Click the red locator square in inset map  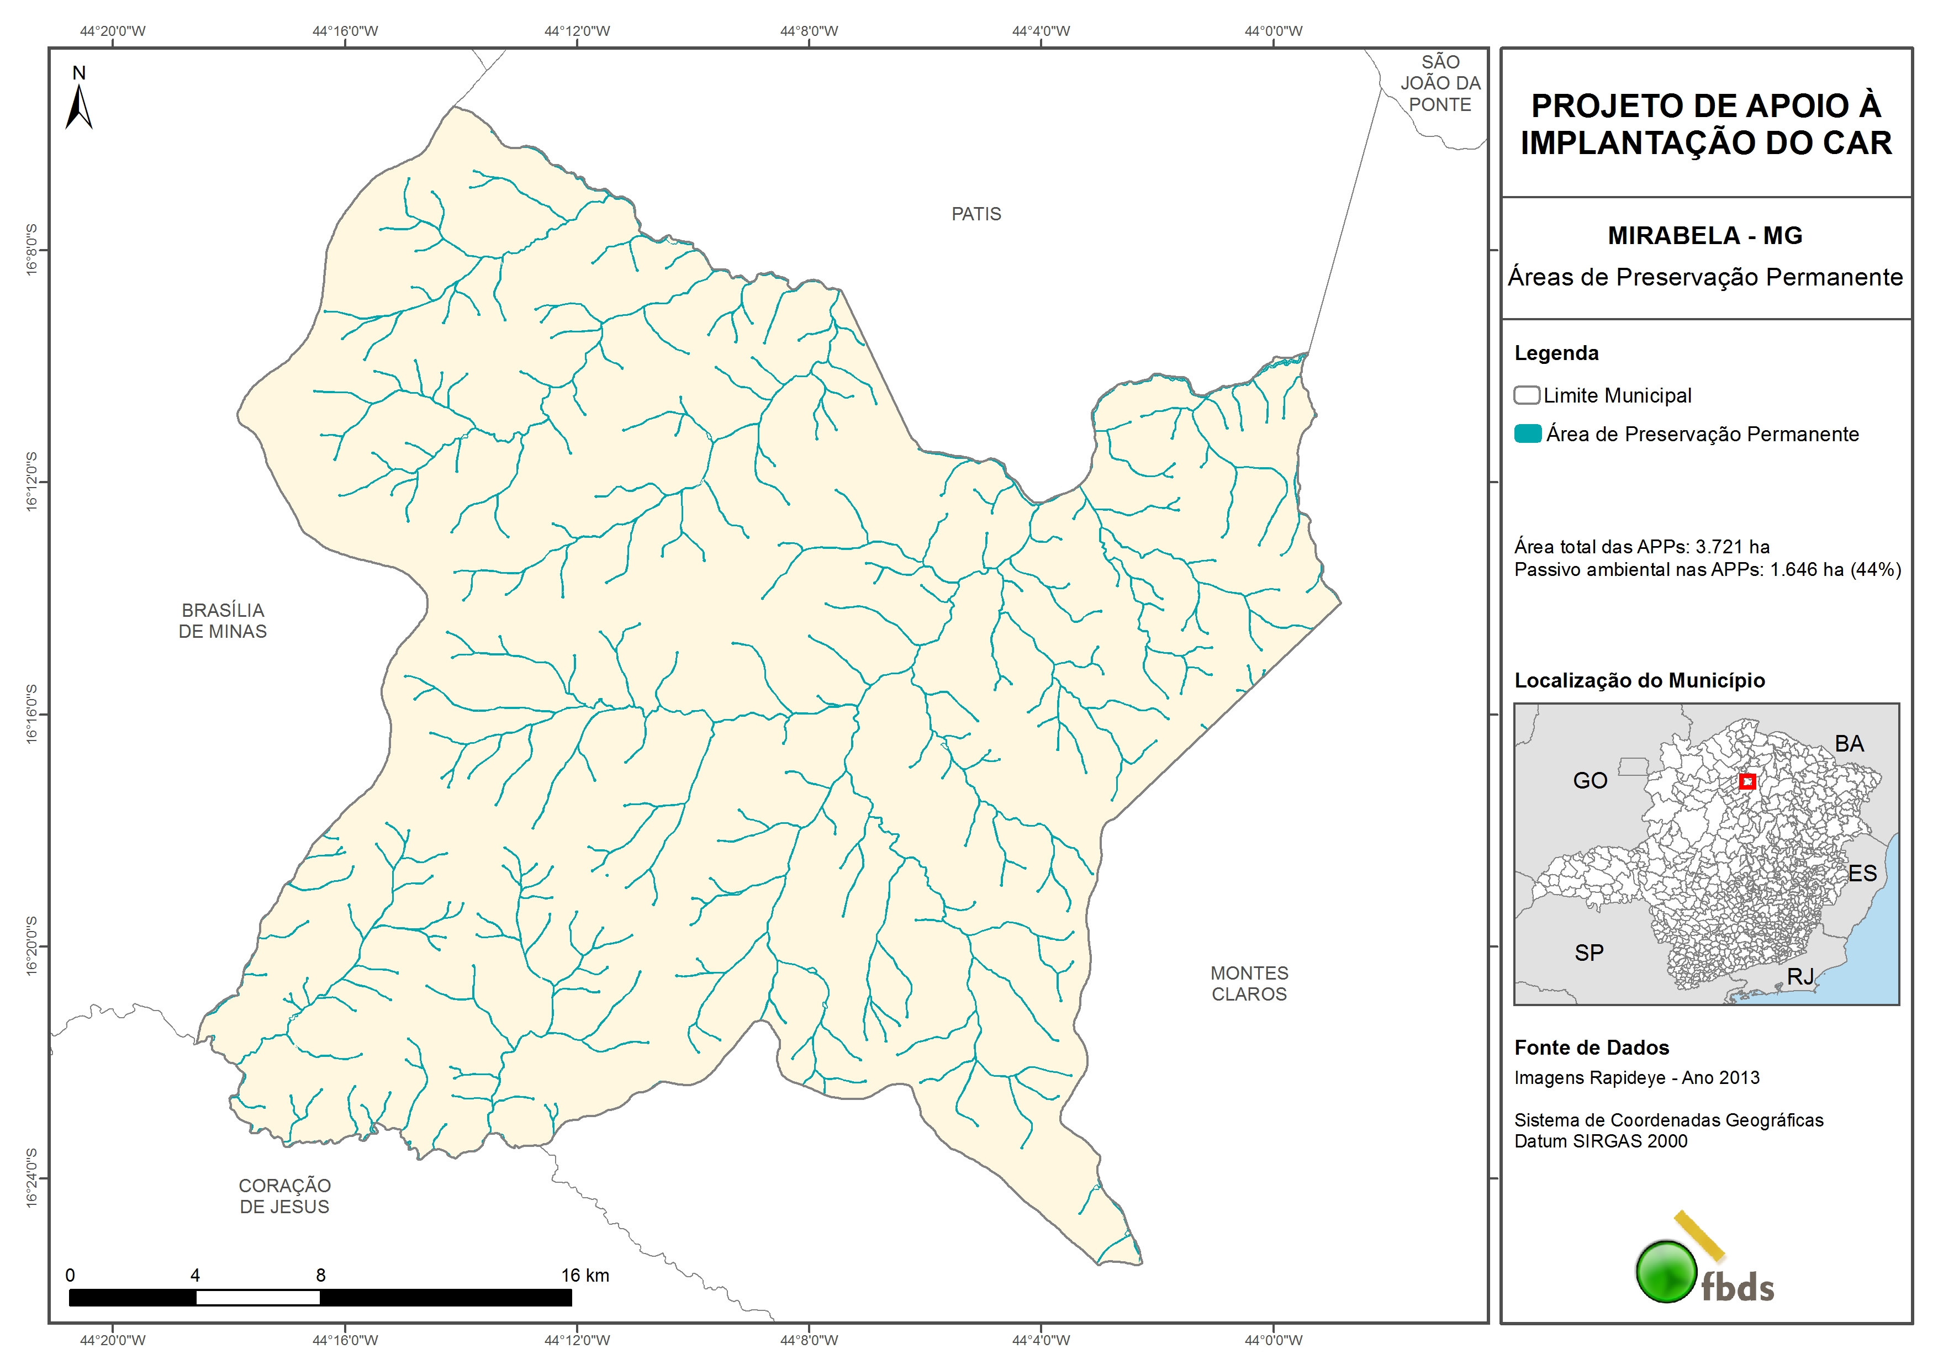click(x=1747, y=782)
